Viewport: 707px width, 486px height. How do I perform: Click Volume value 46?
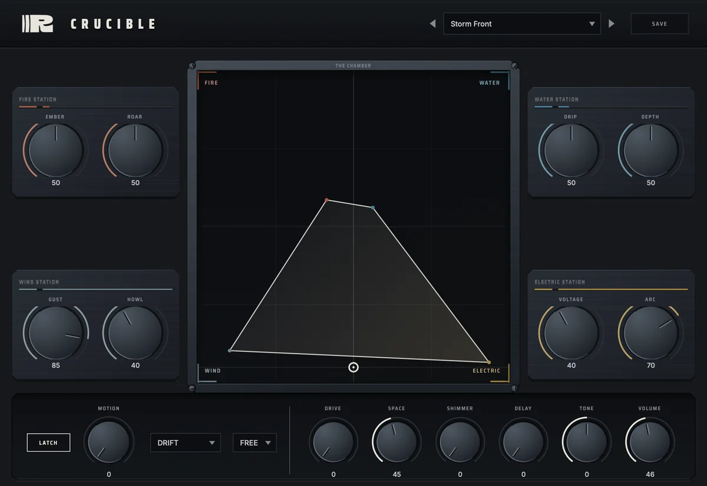tap(650, 474)
